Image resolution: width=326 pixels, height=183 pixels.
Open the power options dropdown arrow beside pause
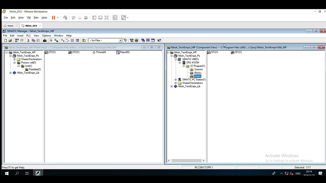click(58, 18)
